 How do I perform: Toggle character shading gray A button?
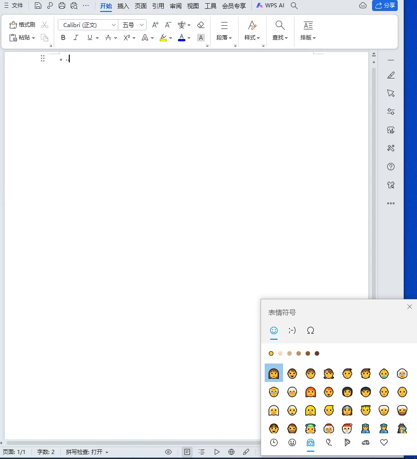click(201, 38)
